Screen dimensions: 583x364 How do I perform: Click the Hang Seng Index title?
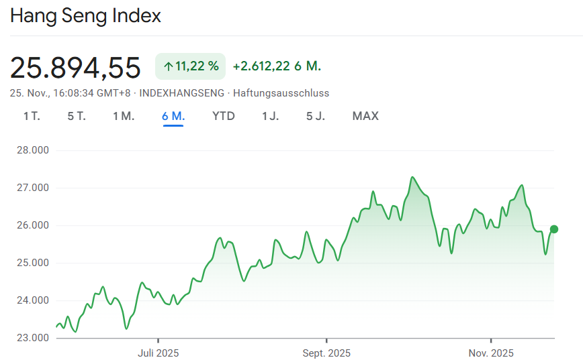click(85, 15)
